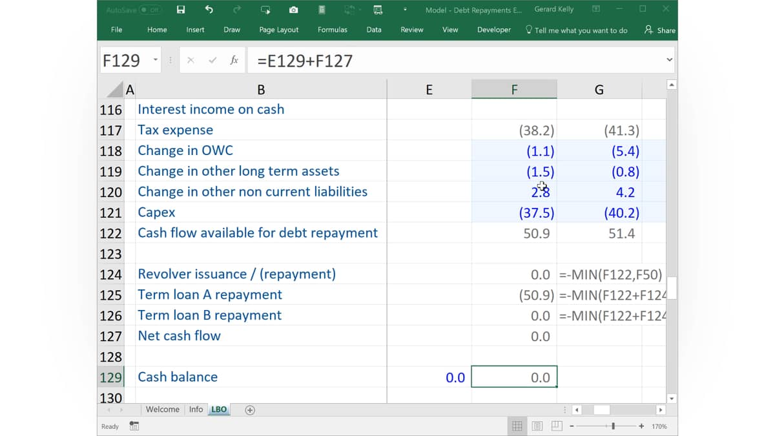Toggle the AutoSave switch

pyautogui.click(x=150, y=10)
